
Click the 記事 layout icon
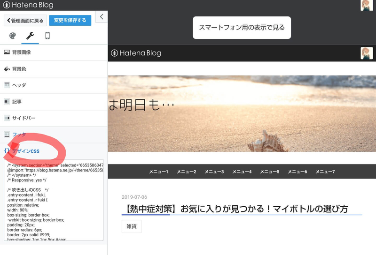coord(7,102)
